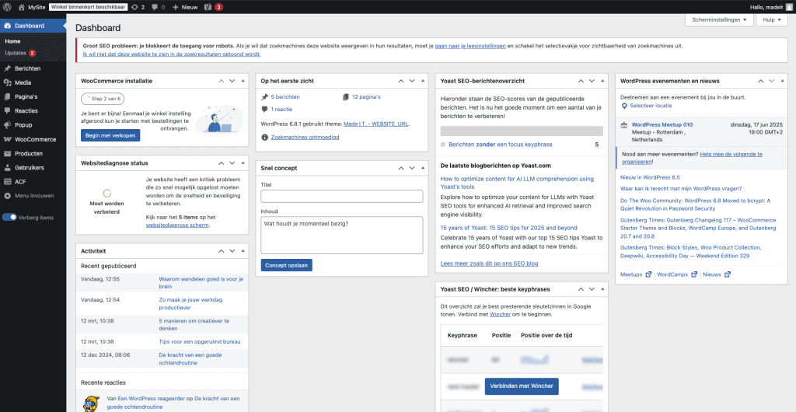Open the Dashboard menu label
This screenshot has height=412, width=796.
point(30,26)
